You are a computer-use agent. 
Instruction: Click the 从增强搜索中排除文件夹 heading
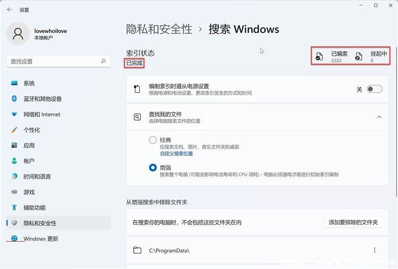(157, 202)
